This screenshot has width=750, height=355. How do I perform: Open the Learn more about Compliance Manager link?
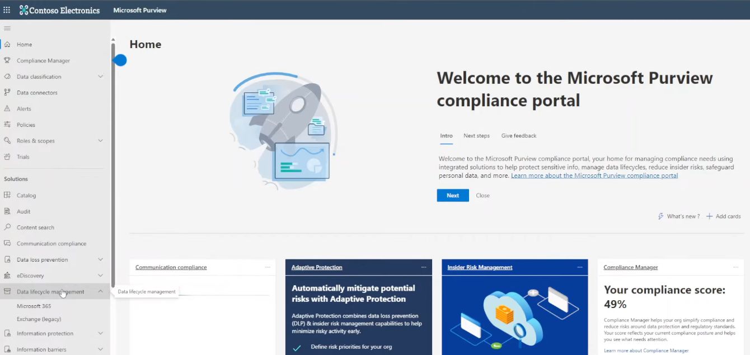pos(646,350)
